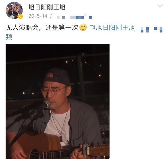Click the microphone in the video
This screenshot has width=168, height=159.
[46, 104]
